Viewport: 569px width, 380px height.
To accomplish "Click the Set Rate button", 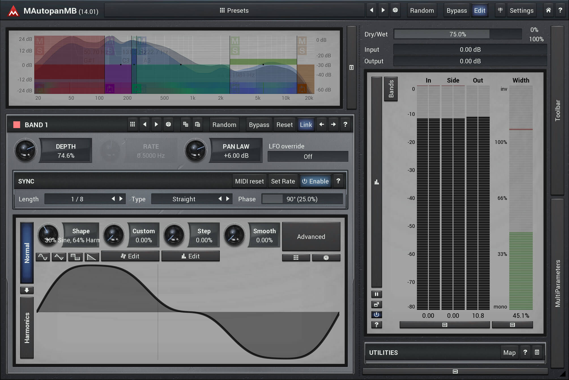I will pos(283,181).
